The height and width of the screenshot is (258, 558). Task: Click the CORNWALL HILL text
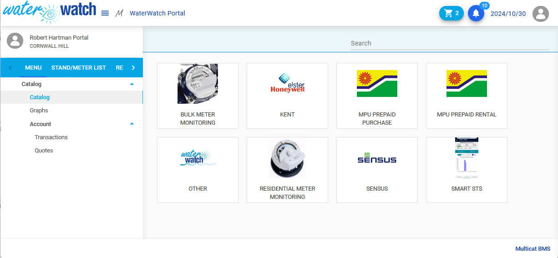[49, 46]
